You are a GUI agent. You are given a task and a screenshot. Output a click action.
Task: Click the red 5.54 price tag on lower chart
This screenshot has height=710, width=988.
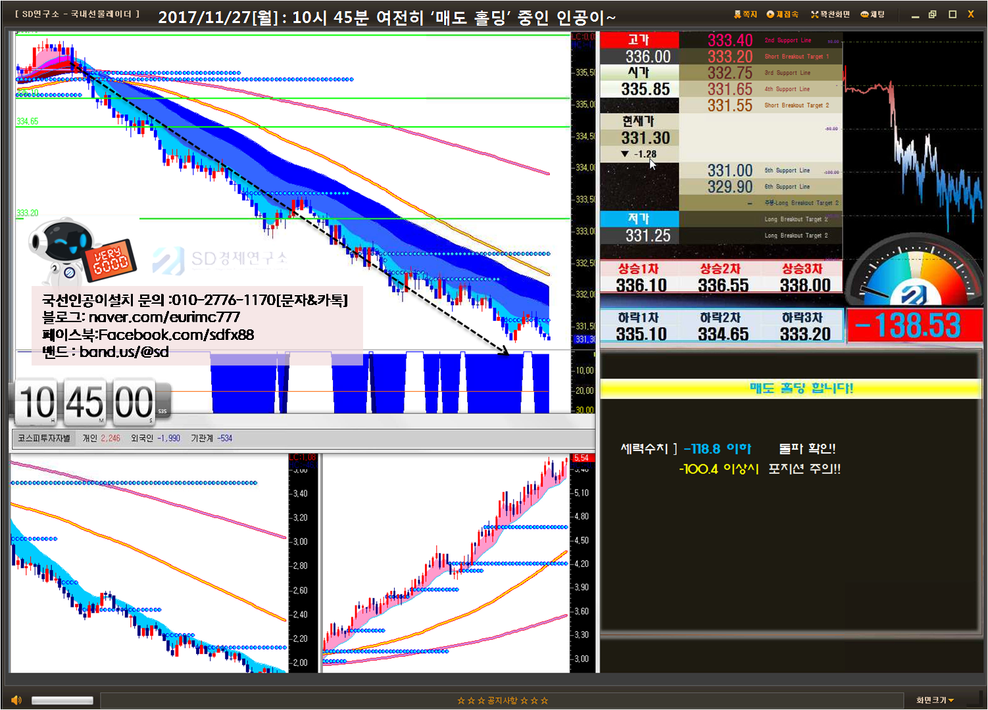581,458
